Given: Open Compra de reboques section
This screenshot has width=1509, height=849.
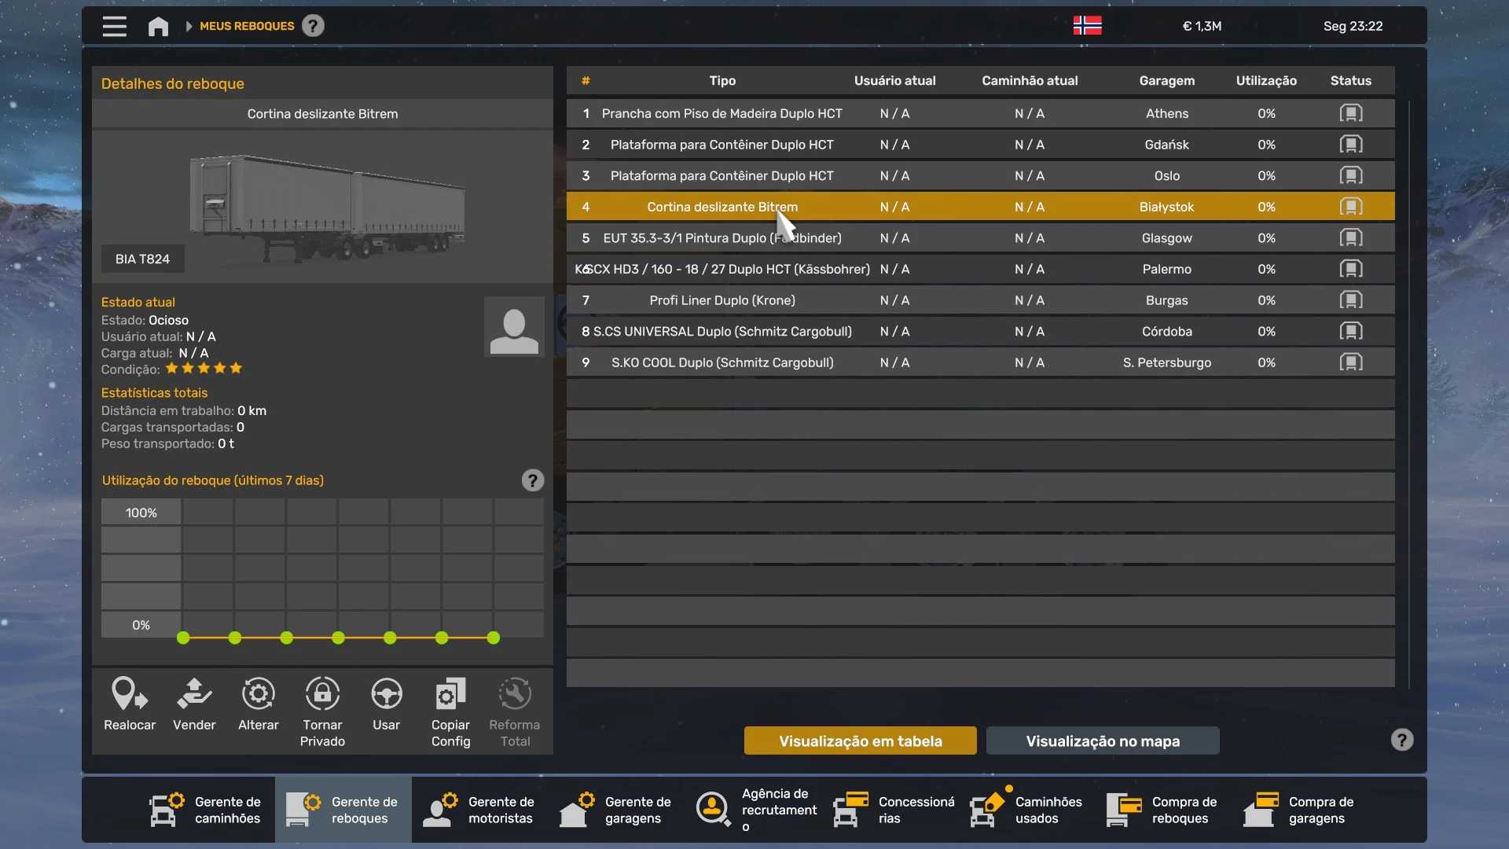Looking at the screenshot, I should [1163, 810].
